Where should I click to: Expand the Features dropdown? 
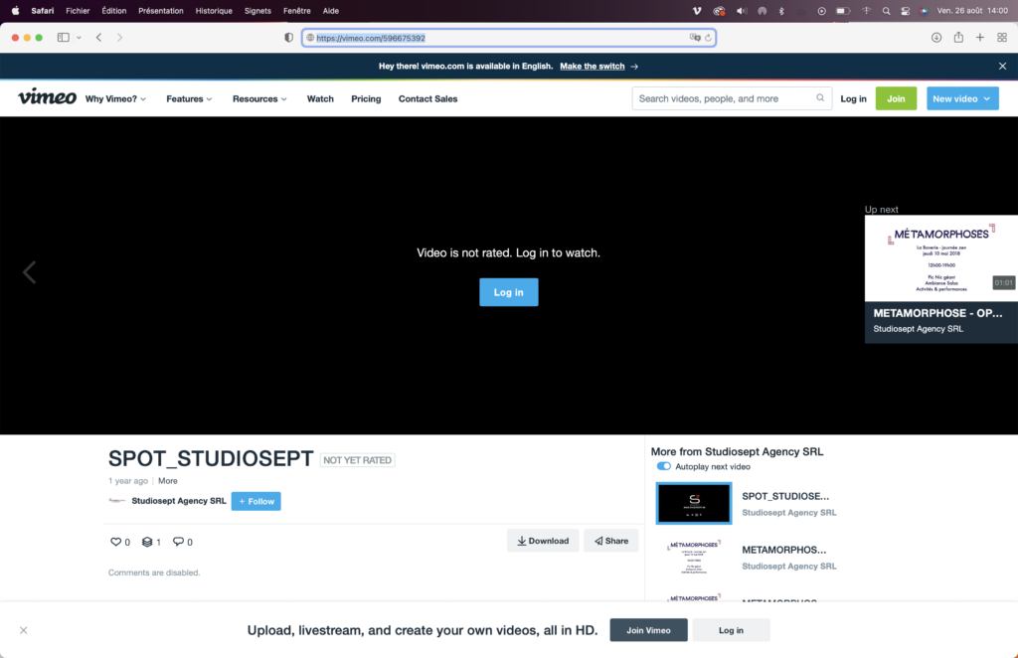(x=189, y=98)
